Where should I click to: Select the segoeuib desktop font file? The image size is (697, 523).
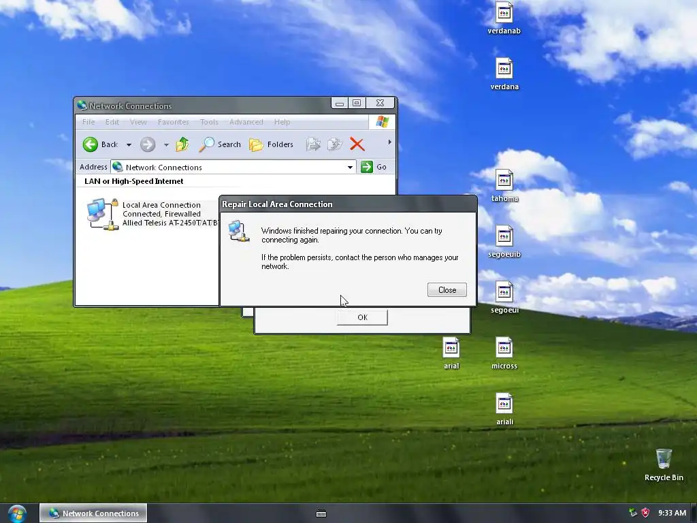(504, 242)
